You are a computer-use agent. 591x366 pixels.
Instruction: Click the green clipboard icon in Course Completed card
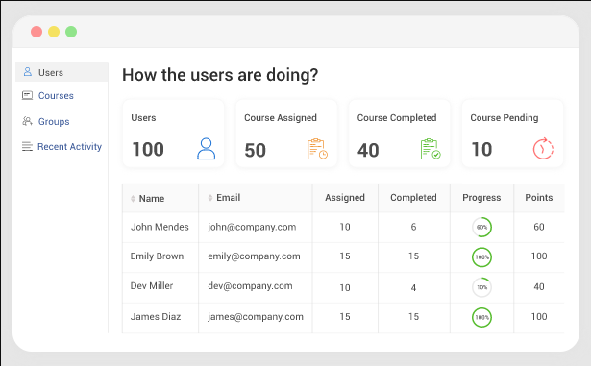431,149
